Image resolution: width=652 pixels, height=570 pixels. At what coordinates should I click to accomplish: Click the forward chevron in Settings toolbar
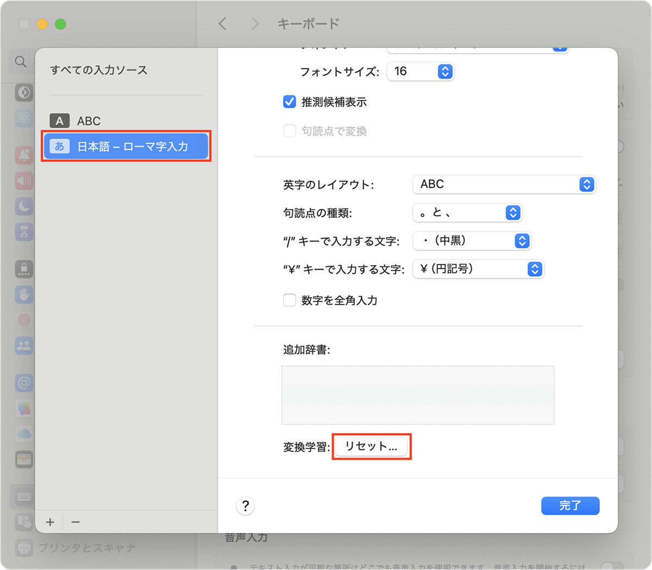pos(255,23)
